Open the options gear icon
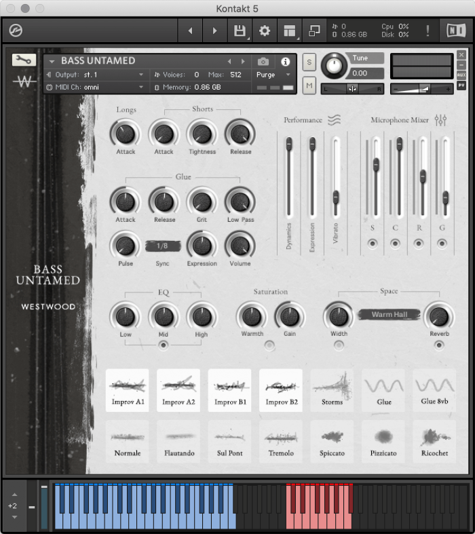 (x=265, y=31)
